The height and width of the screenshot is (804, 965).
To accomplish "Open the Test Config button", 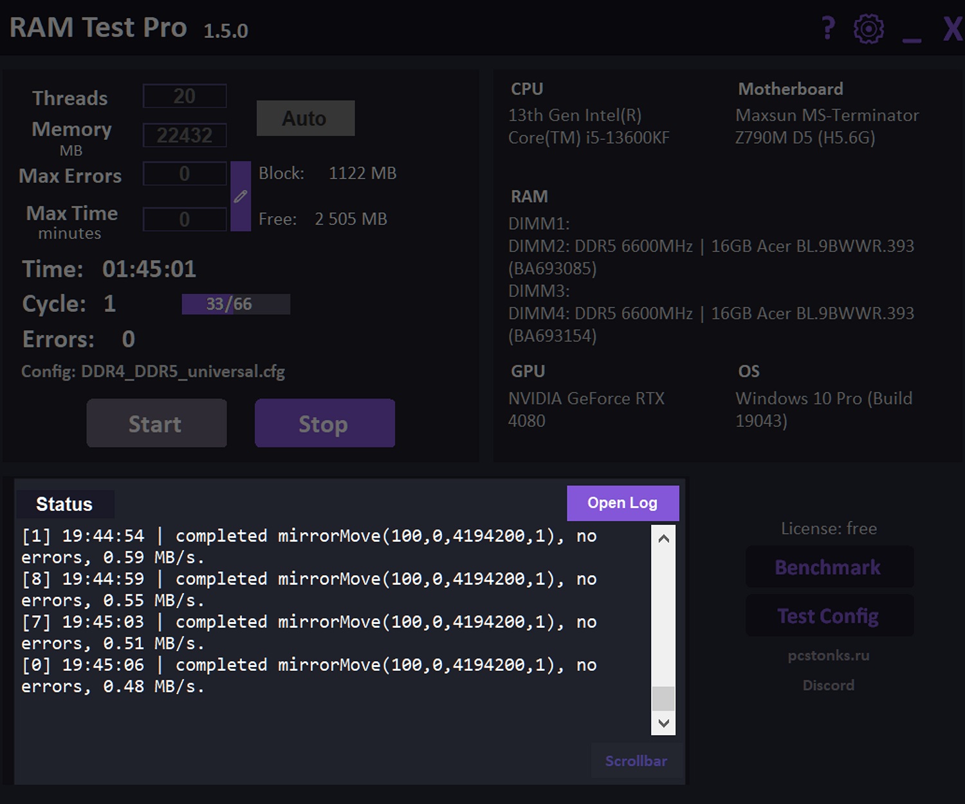I will tap(829, 616).
